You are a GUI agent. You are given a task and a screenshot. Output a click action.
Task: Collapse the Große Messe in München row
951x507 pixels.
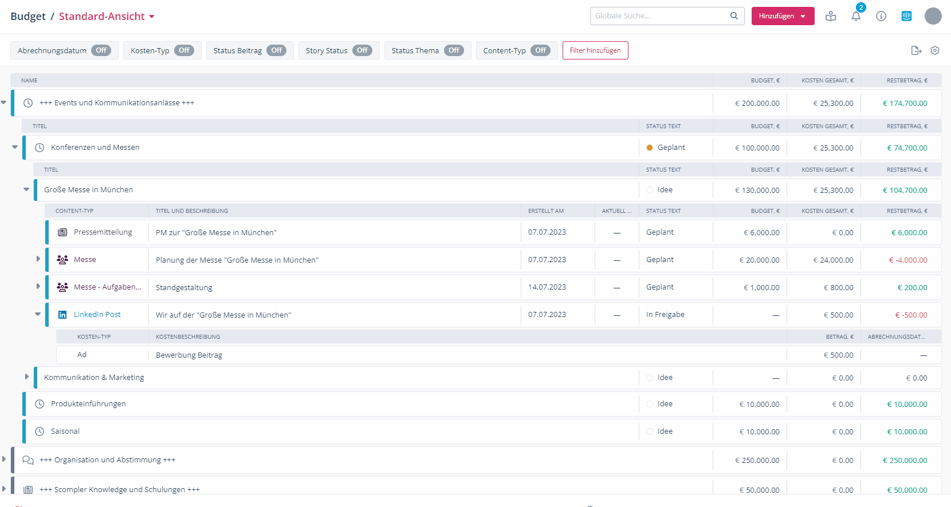pos(26,189)
